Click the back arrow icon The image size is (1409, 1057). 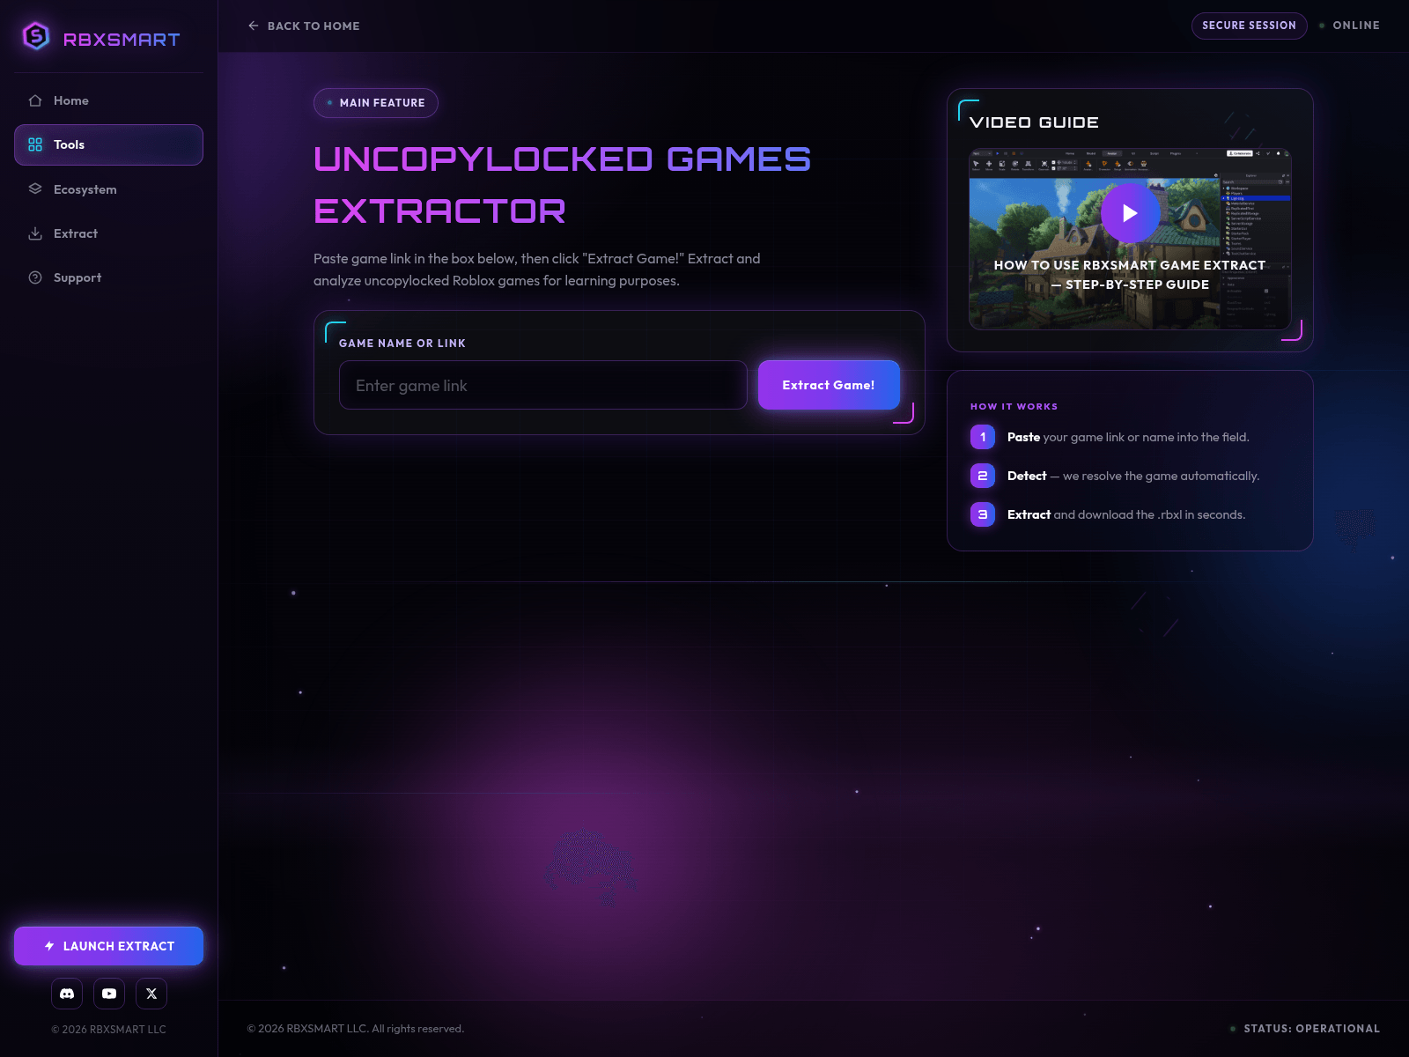(x=254, y=26)
